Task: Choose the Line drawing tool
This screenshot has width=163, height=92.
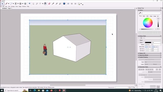Action: 6,4
